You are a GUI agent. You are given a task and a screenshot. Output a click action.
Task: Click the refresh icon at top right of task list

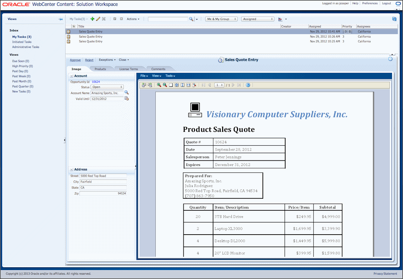click(394, 19)
